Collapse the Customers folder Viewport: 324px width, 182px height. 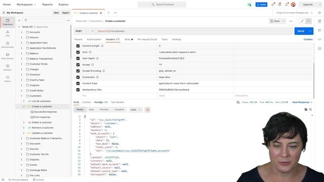click(21, 96)
